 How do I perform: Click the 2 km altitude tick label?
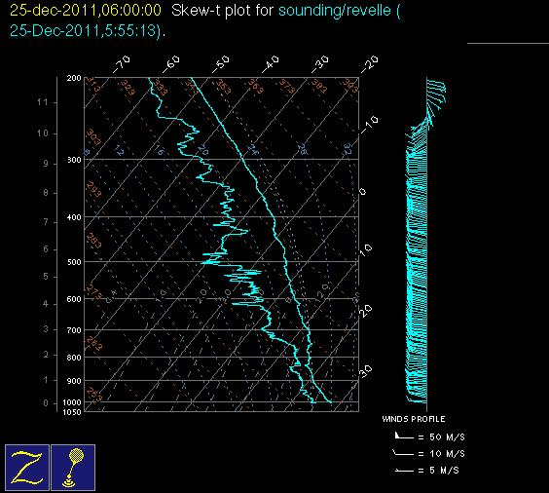45,355
